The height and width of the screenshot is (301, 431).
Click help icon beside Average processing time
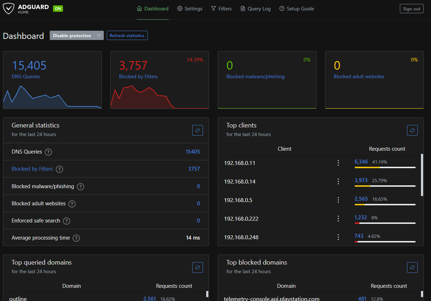pos(76,238)
